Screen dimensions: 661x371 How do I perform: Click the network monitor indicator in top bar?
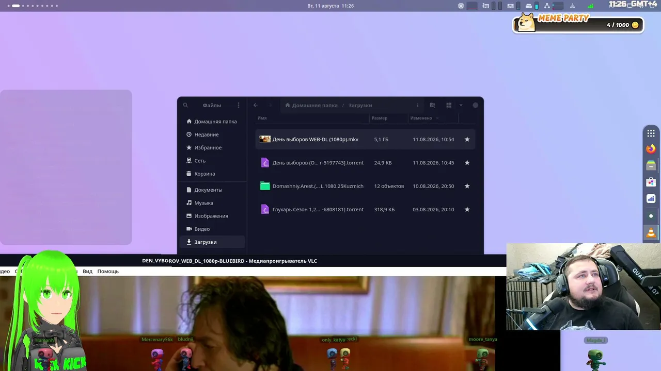point(546,6)
